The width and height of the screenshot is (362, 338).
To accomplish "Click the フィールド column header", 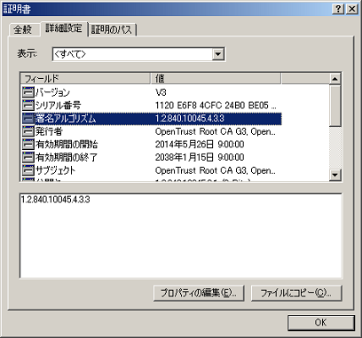I will [x=85, y=79].
